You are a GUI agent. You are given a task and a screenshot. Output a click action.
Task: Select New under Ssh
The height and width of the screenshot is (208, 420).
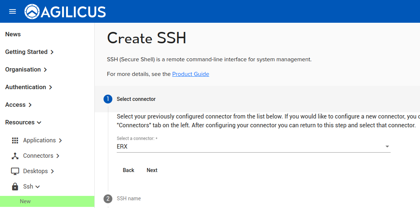[x=25, y=201]
